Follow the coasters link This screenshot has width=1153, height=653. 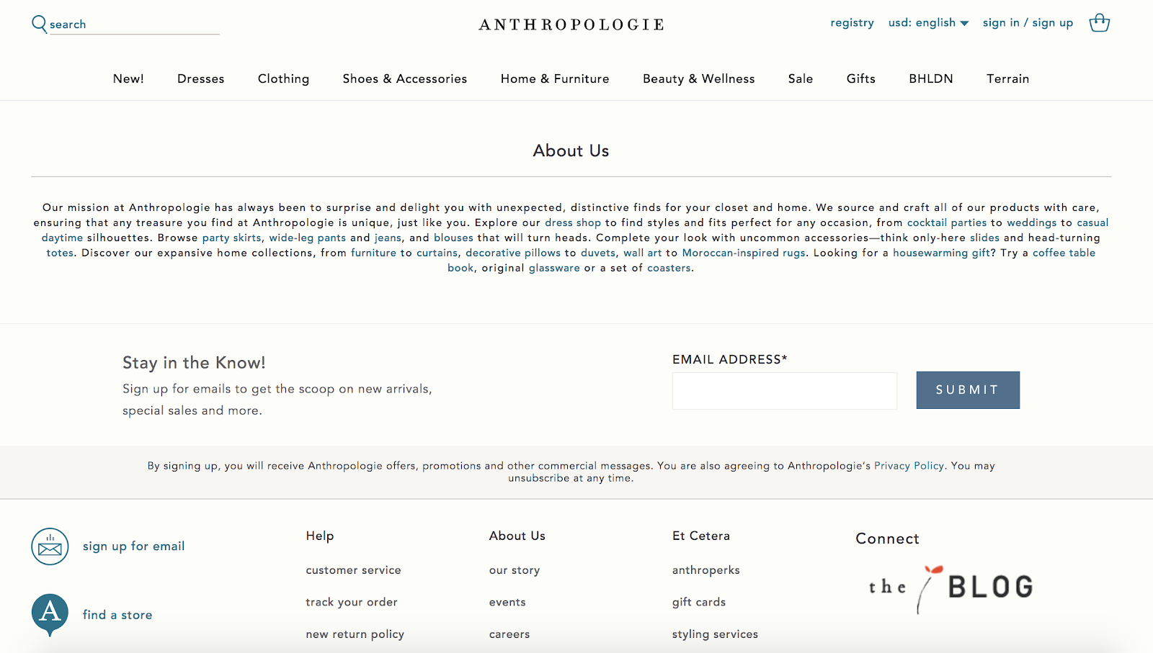click(669, 269)
